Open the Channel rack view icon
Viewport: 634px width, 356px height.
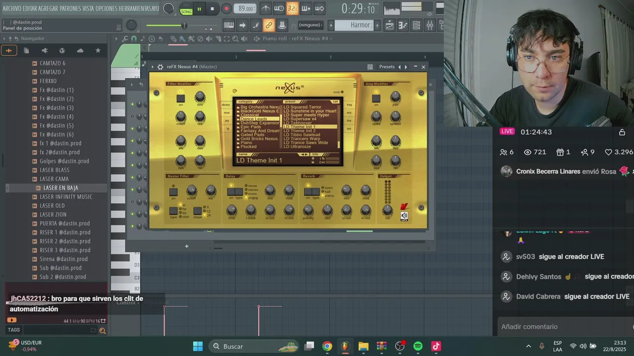coord(416,25)
